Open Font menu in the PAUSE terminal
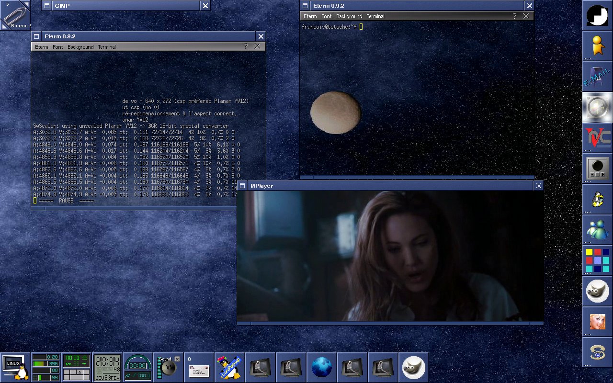Screen dimensions: 613x383 pyautogui.click(x=58, y=47)
